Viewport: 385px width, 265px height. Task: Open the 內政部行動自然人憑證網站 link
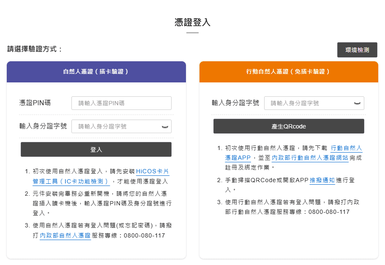click(x=310, y=158)
